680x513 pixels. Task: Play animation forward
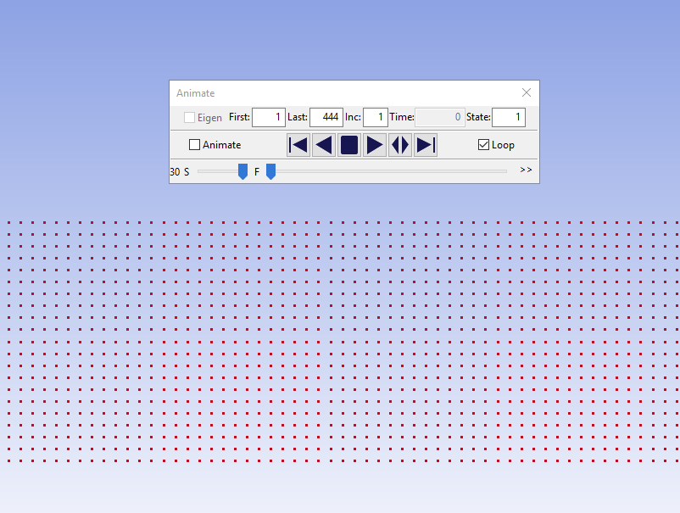click(x=375, y=145)
